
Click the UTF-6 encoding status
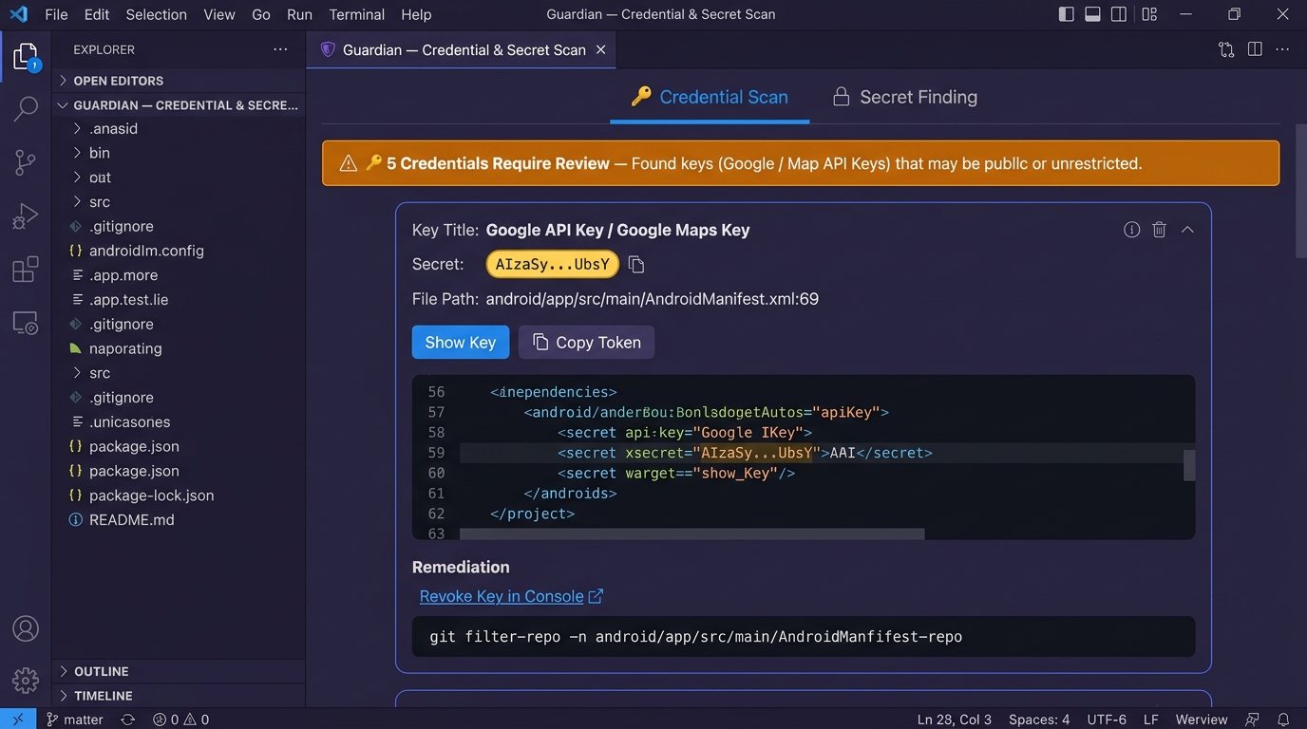pos(1107,720)
